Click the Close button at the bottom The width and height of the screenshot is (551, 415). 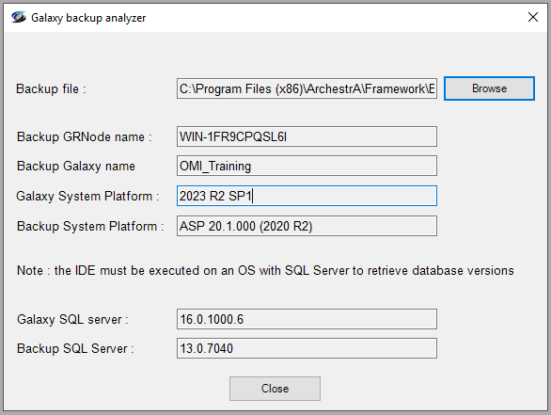point(275,389)
